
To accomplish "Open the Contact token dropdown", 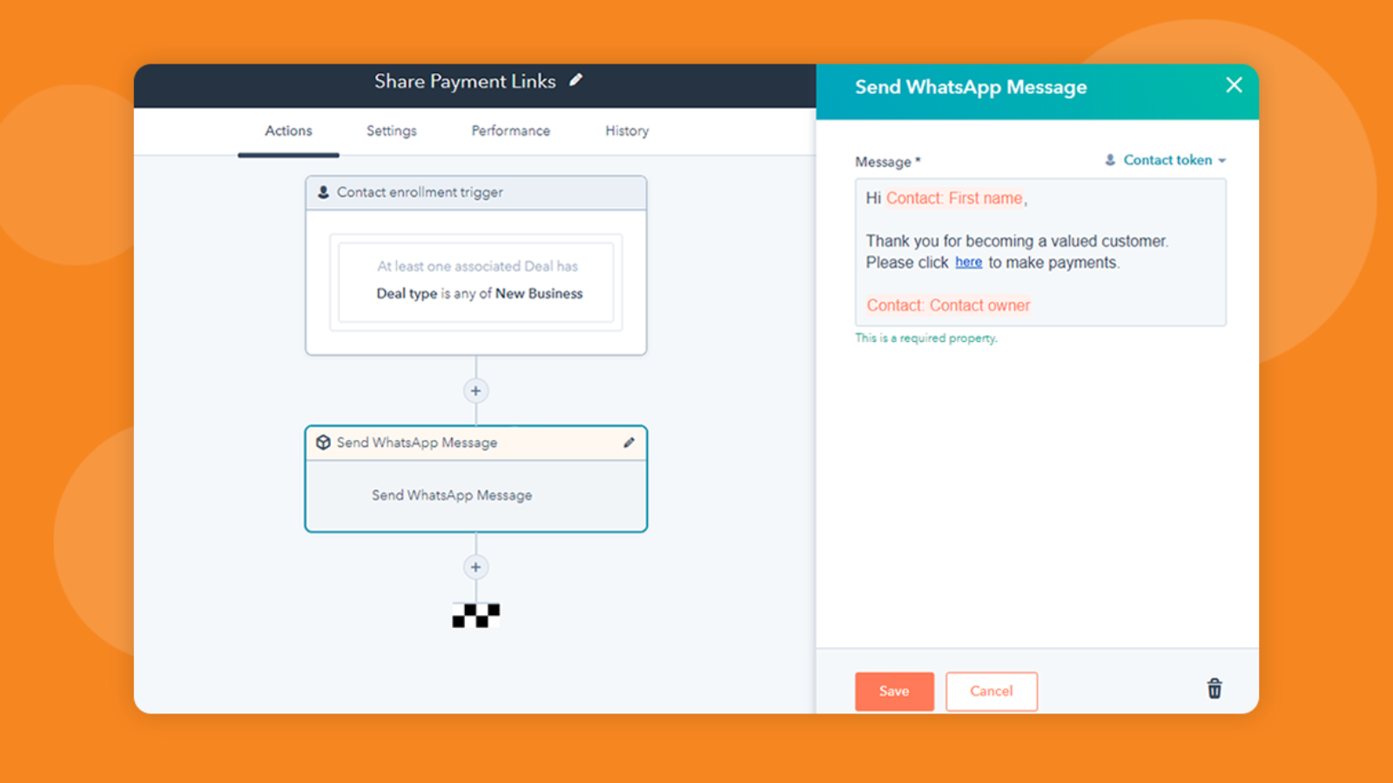I will tap(1167, 160).
